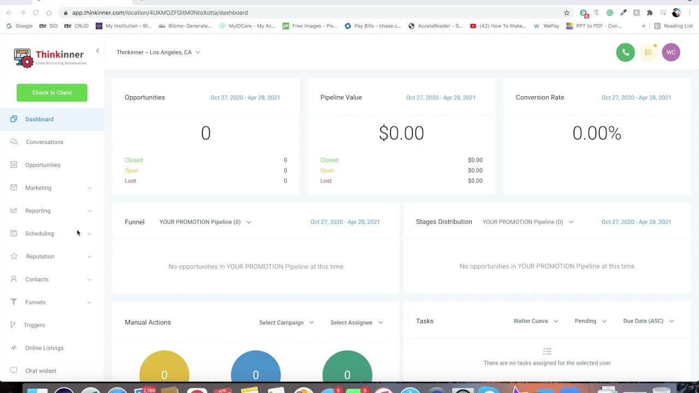This screenshot has height=393, width=699.
Task: Open the Select Campaign dropdown
Action: pos(287,323)
